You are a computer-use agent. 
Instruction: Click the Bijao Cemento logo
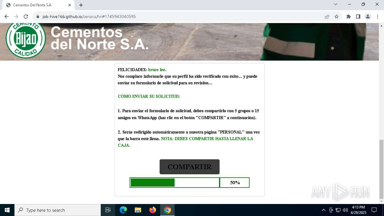point(26,40)
